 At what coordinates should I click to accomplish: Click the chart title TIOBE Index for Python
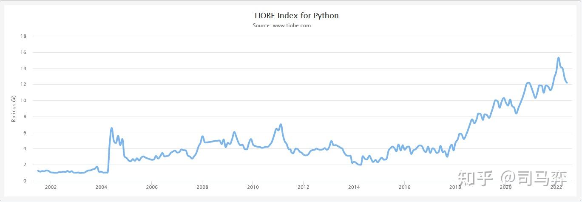tap(296, 16)
